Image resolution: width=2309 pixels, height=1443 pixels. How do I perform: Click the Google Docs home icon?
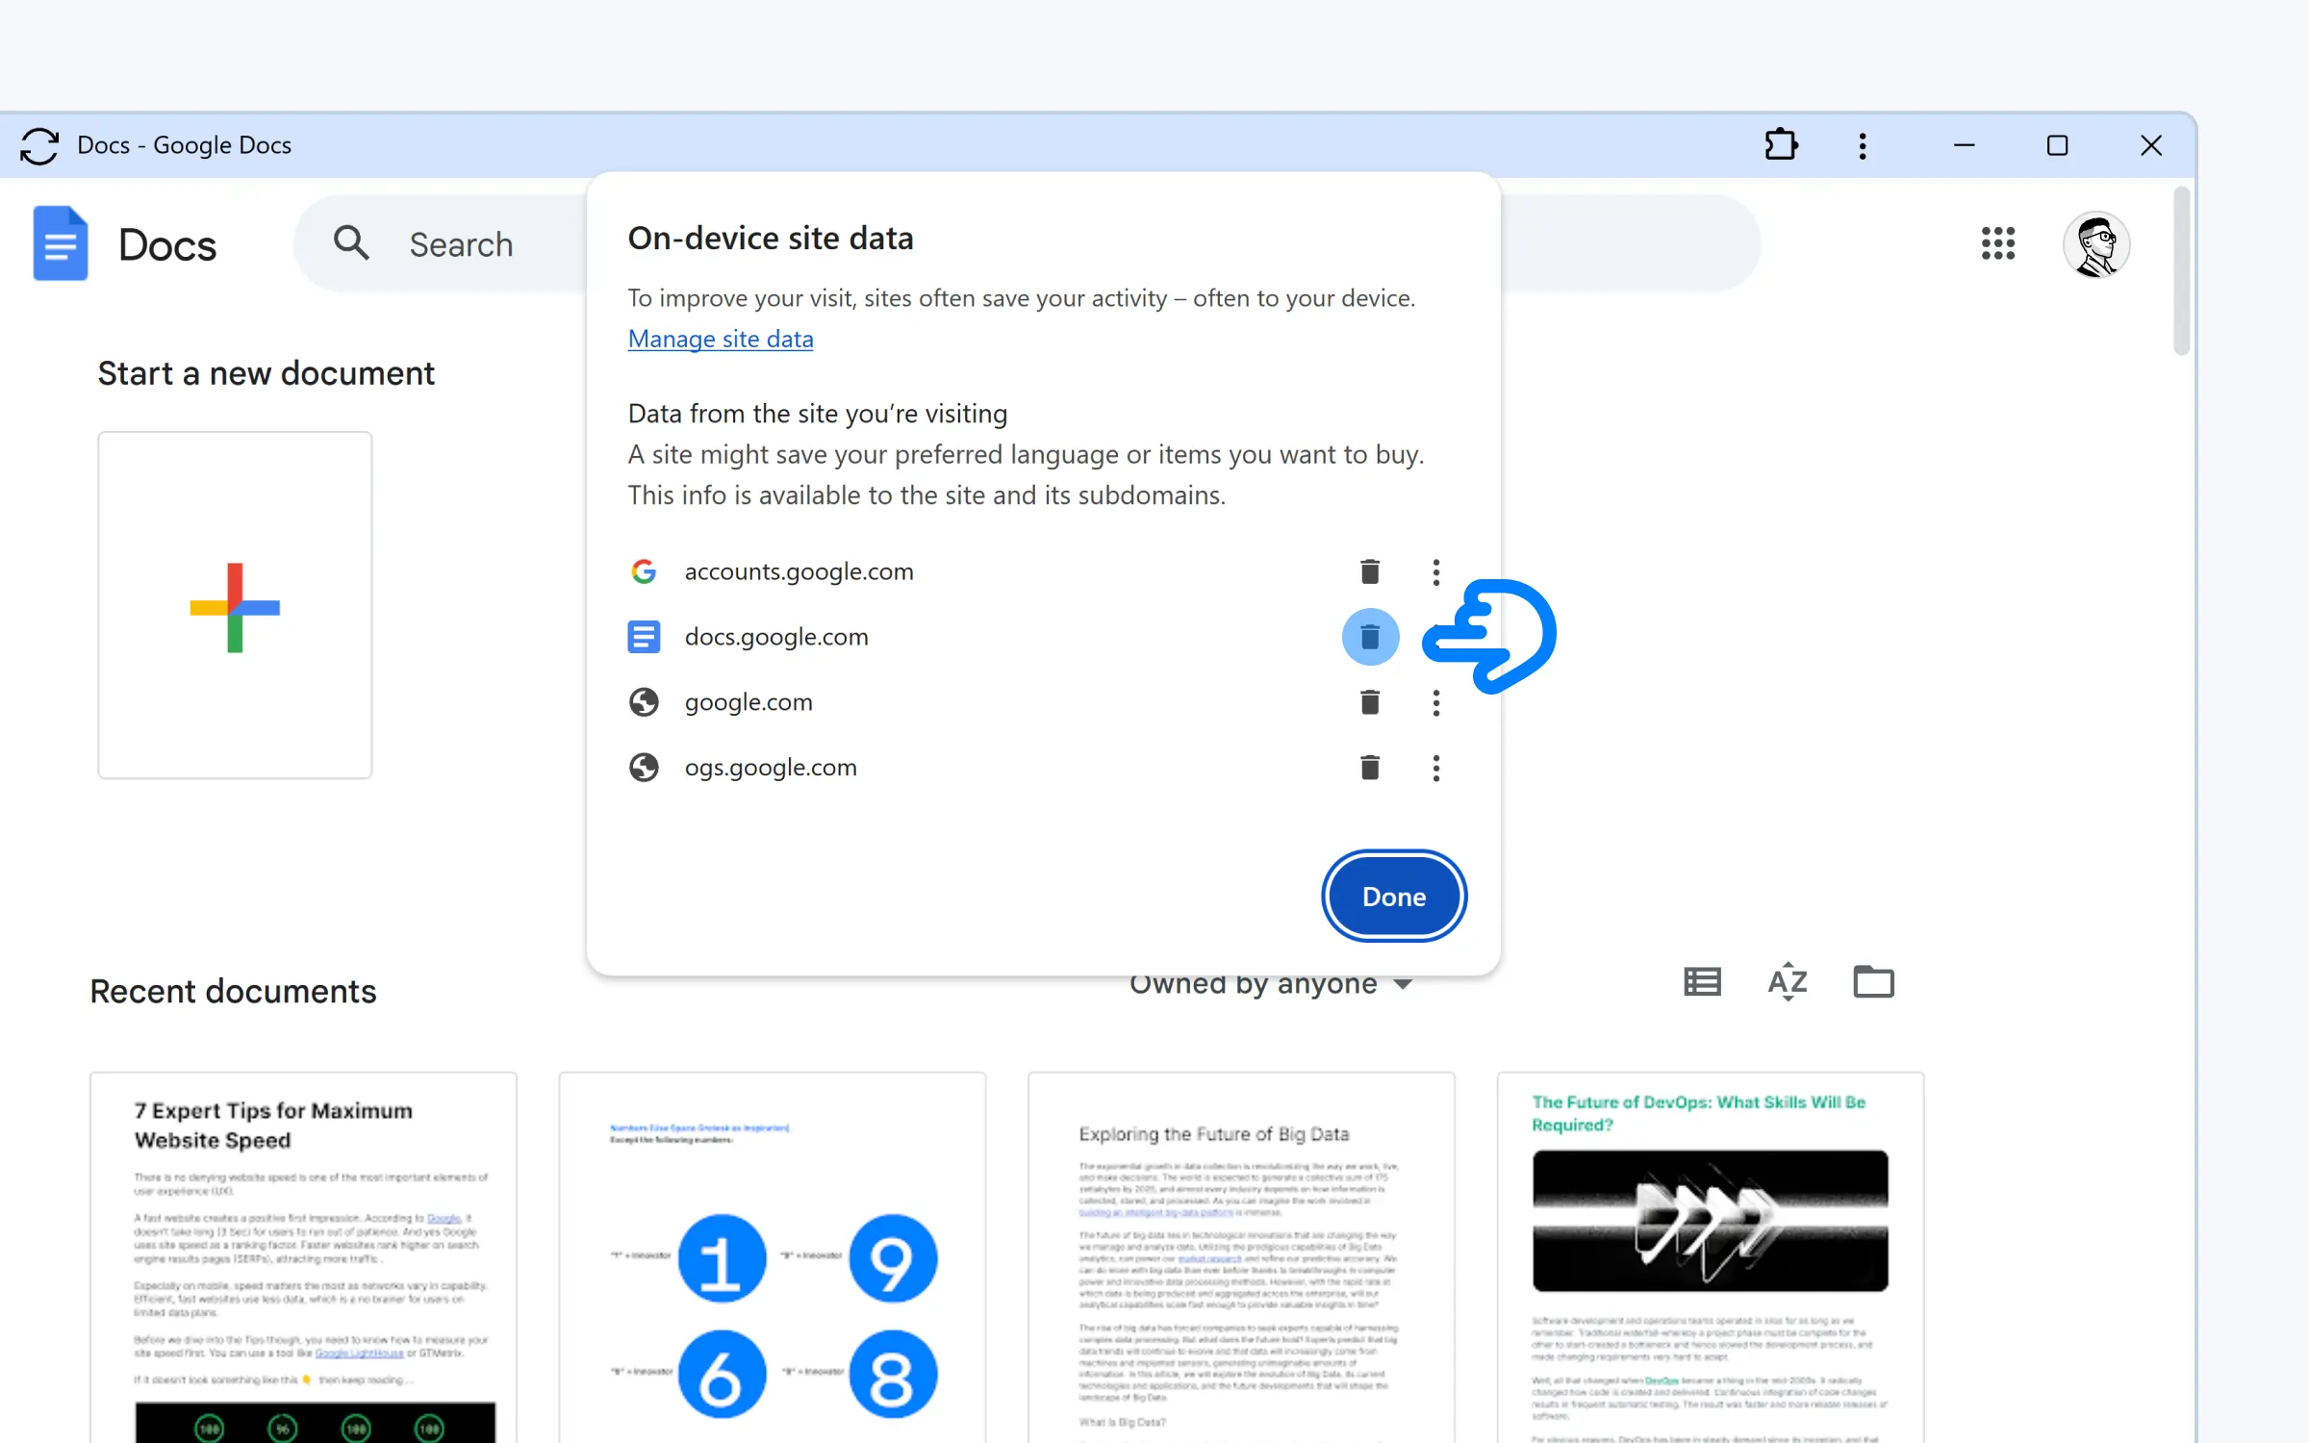tap(57, 244)
